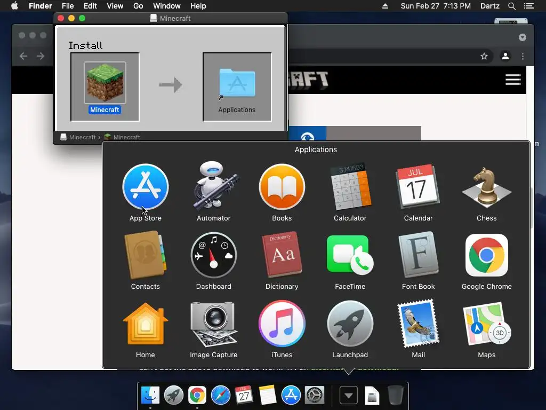Select the Minecraft app icon in installer
Screen dimensions: 546x410
pos(105,83)
